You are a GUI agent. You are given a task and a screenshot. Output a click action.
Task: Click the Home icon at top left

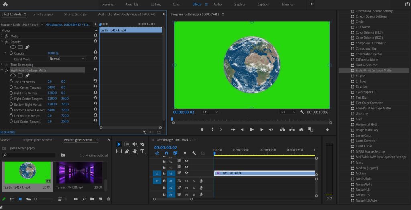pyautogui.click(x=5, y=4)
